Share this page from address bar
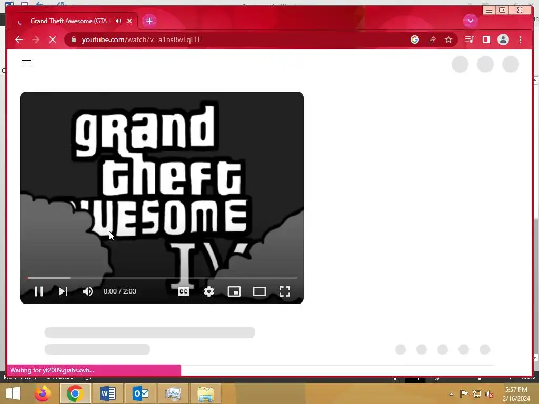 click(432, 39)
